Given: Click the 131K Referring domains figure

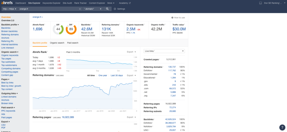Looking at the screenshot, I should coord(106,29).
